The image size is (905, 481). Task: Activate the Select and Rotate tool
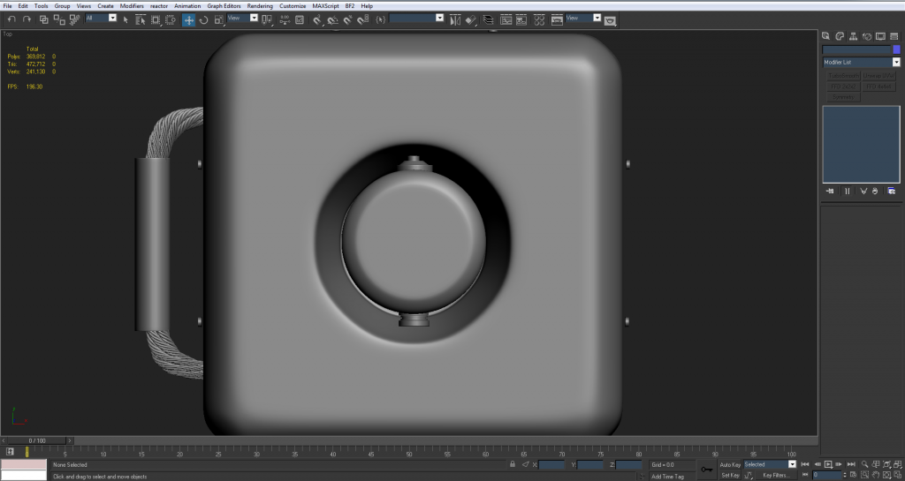pyautogui.click(x=204, y=19)
